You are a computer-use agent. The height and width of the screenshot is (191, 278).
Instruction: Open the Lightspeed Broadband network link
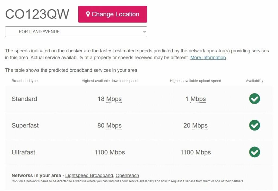89,176
